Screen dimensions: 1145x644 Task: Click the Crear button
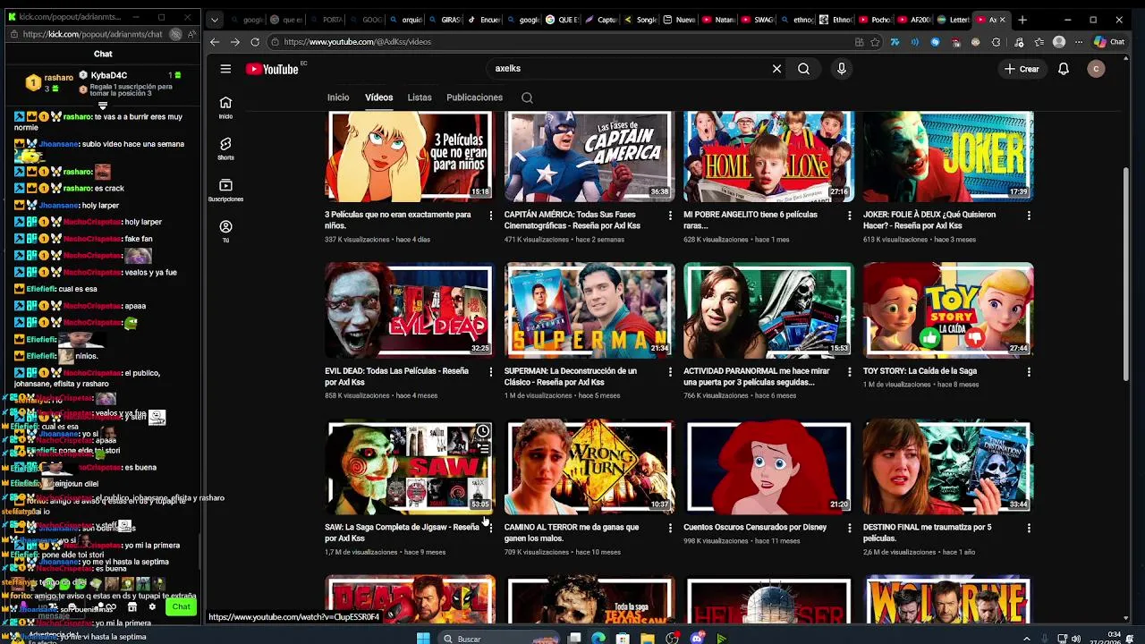pyautogui.click(x=1022, y=69)
